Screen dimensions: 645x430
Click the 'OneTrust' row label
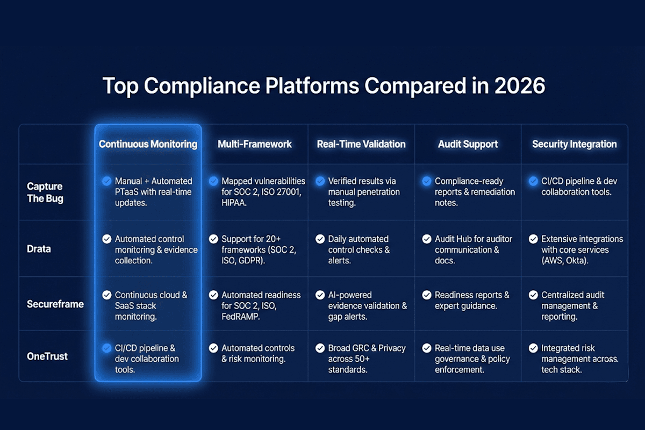46,356
